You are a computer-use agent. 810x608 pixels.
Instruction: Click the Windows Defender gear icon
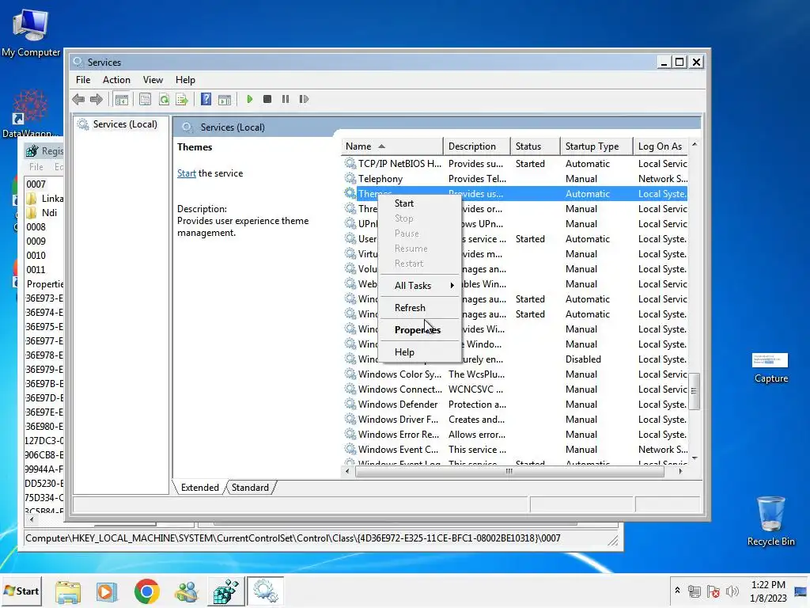(350, 404)
